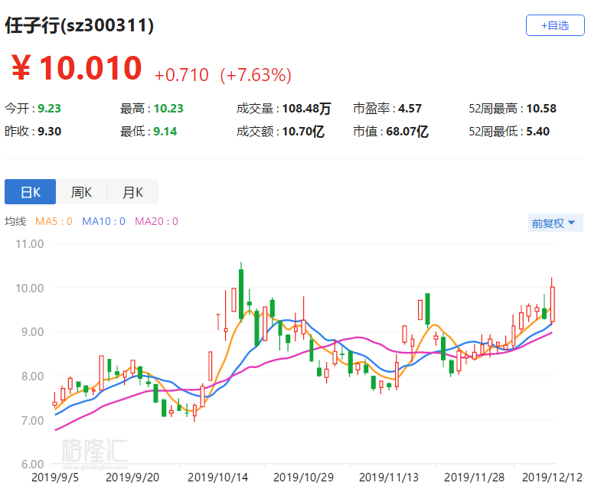Viewport: 604px width, 489px height.
Task: Click the 9.00 price axis label
Action: point(32,332)
